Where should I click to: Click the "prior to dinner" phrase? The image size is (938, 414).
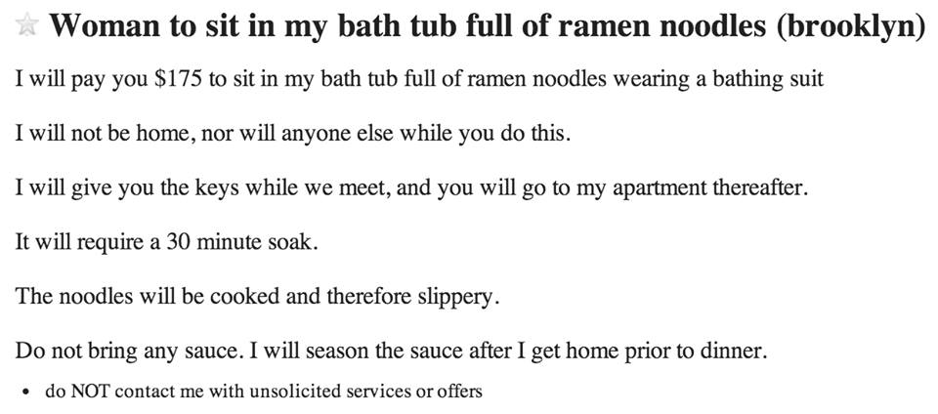click(x=696, y=349)
